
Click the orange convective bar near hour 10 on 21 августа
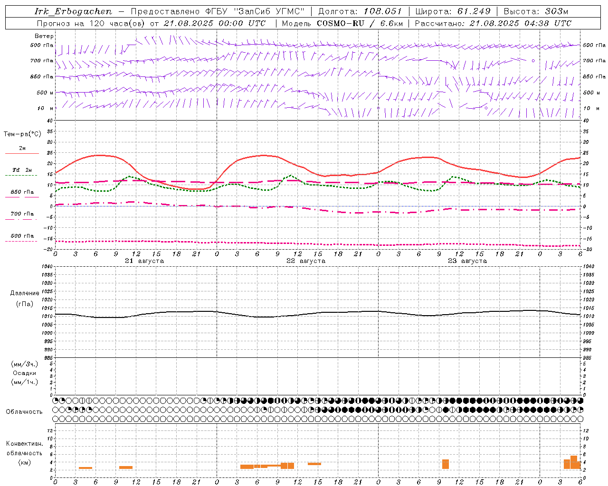tap(126, 467)
